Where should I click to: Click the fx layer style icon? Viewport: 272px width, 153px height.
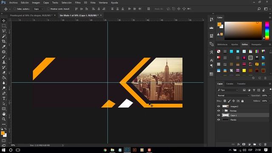238,144
